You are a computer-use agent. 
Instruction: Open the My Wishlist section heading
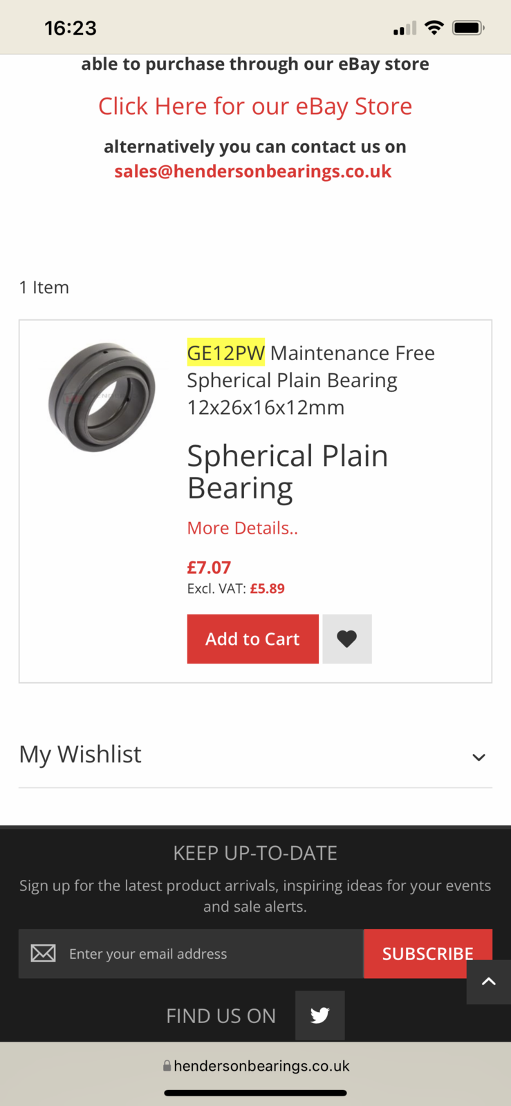click(80, 754)
